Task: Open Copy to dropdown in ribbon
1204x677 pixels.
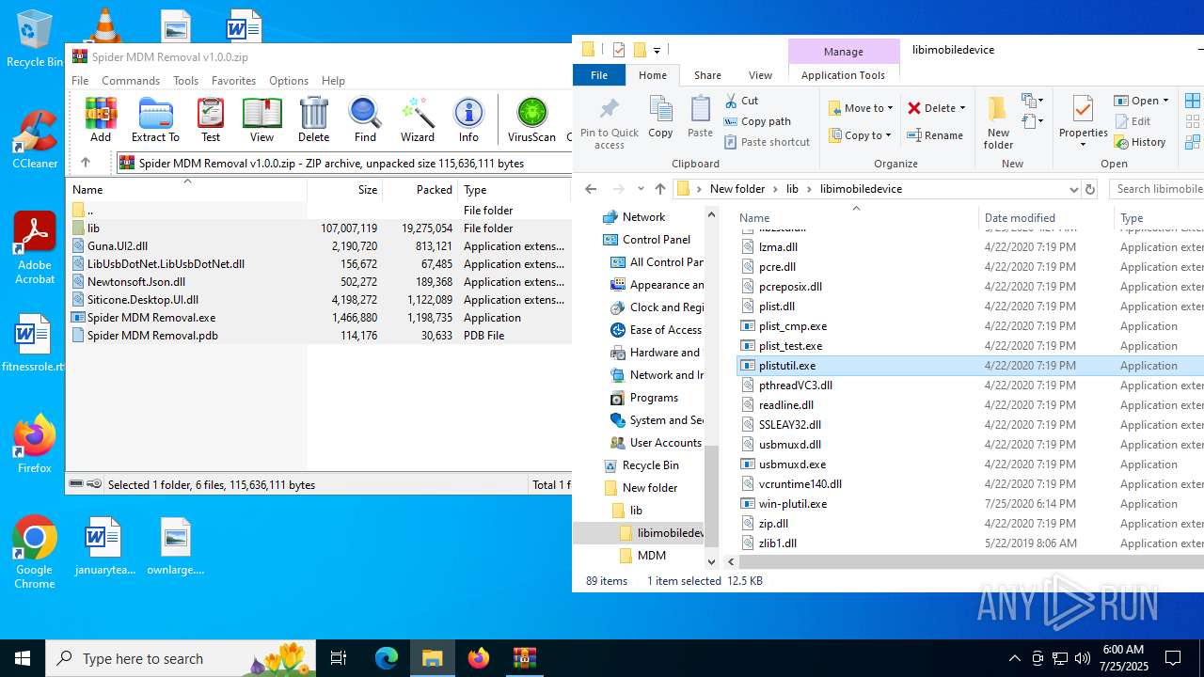Action: [x=861, y=135]
